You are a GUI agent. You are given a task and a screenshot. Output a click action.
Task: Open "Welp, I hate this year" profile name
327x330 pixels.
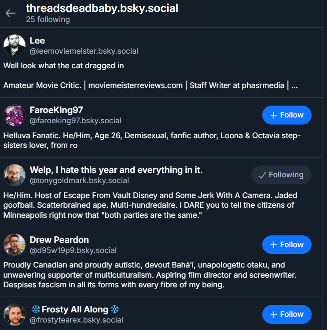(x=116, y=170)
